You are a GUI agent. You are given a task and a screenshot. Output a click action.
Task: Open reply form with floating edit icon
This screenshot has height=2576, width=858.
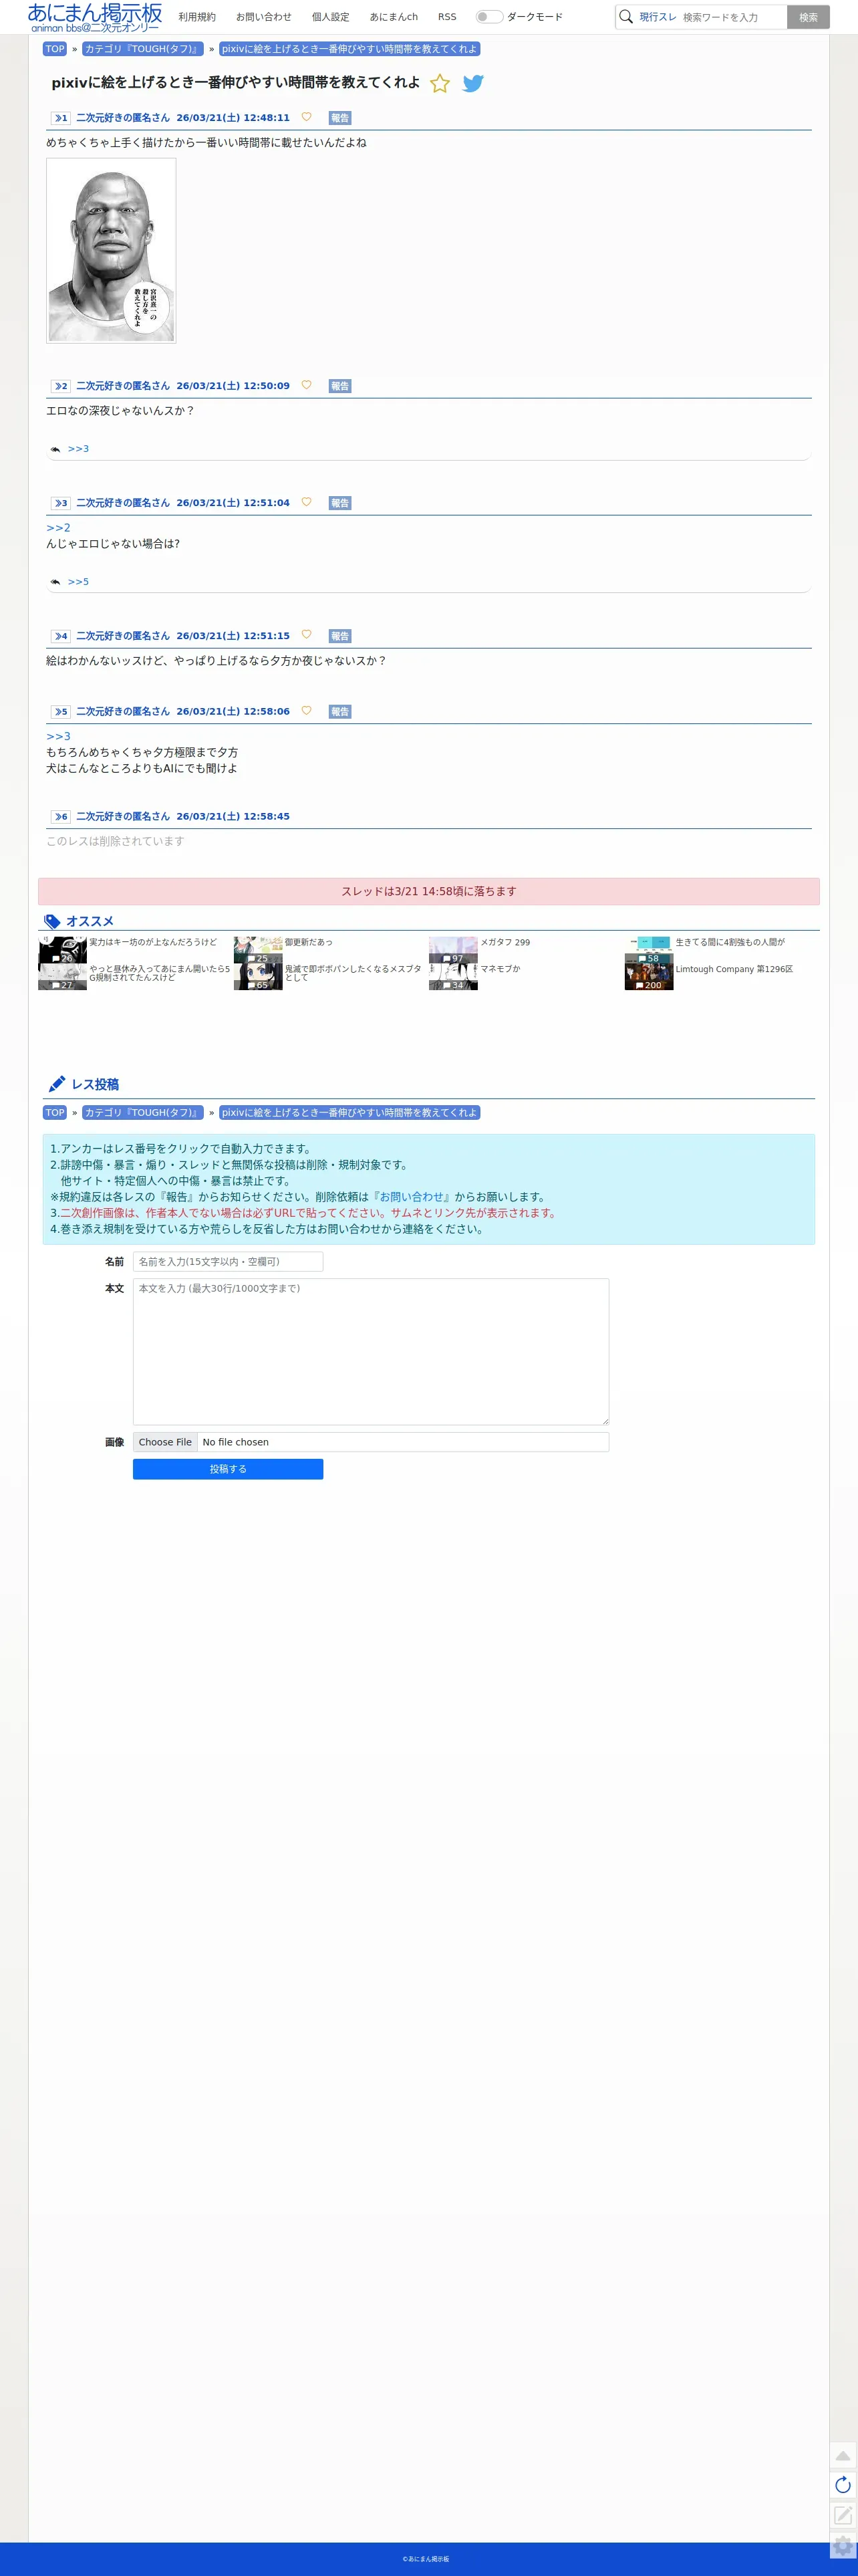click(843, 2515)
